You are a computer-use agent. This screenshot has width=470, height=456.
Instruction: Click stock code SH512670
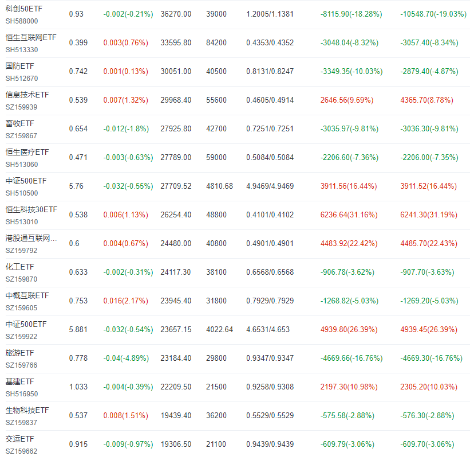tap(22, 79)
